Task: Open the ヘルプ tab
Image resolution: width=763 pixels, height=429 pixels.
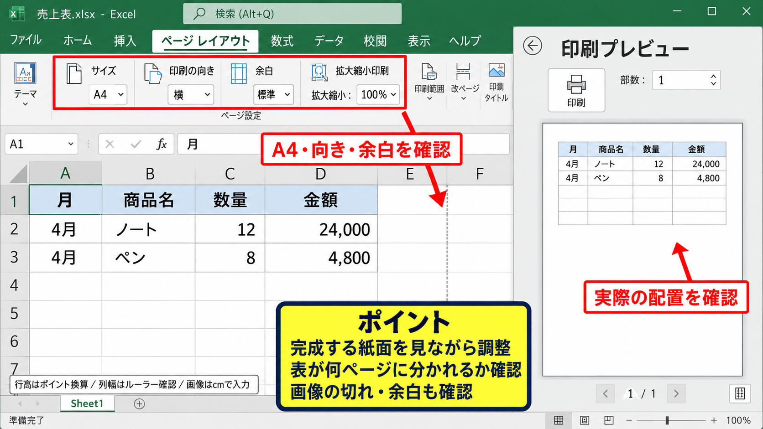Action: pyautogui.click(x=465, y=41)
